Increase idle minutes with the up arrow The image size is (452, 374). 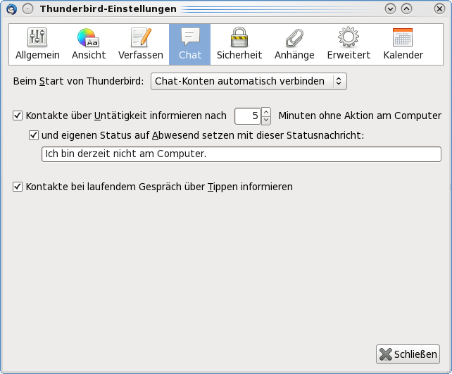click(x=266, y=112)
